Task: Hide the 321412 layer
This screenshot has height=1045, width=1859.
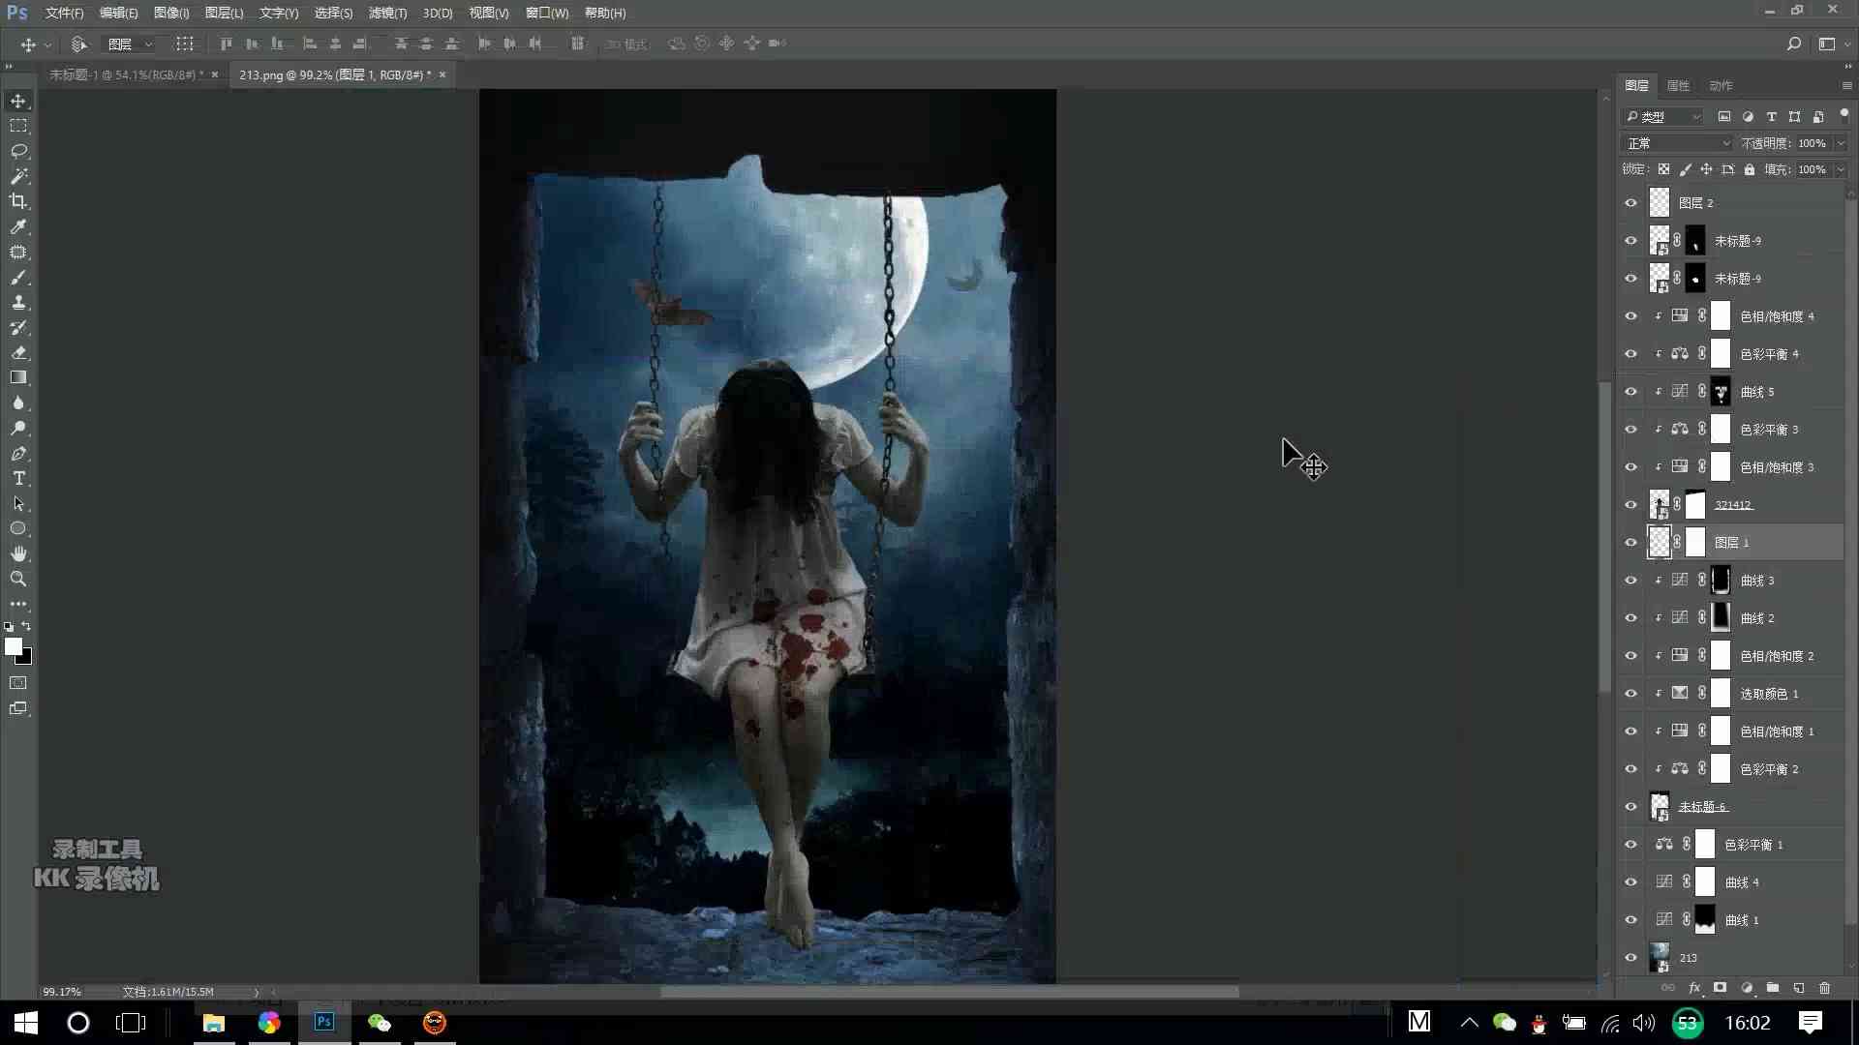Action: [1631, 505]
